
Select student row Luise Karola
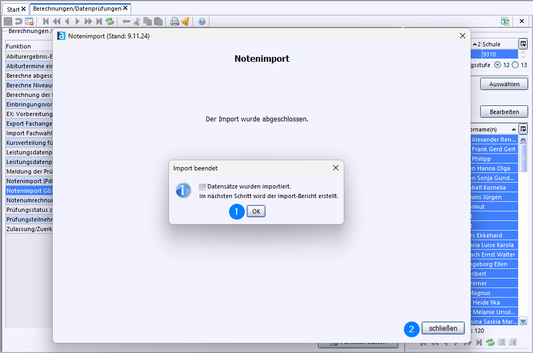(x=494, y=245)
